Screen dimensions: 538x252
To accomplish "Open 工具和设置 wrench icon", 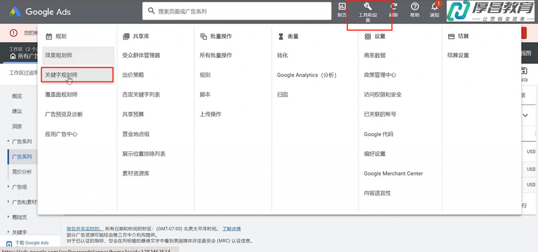I will click(367, 6).
